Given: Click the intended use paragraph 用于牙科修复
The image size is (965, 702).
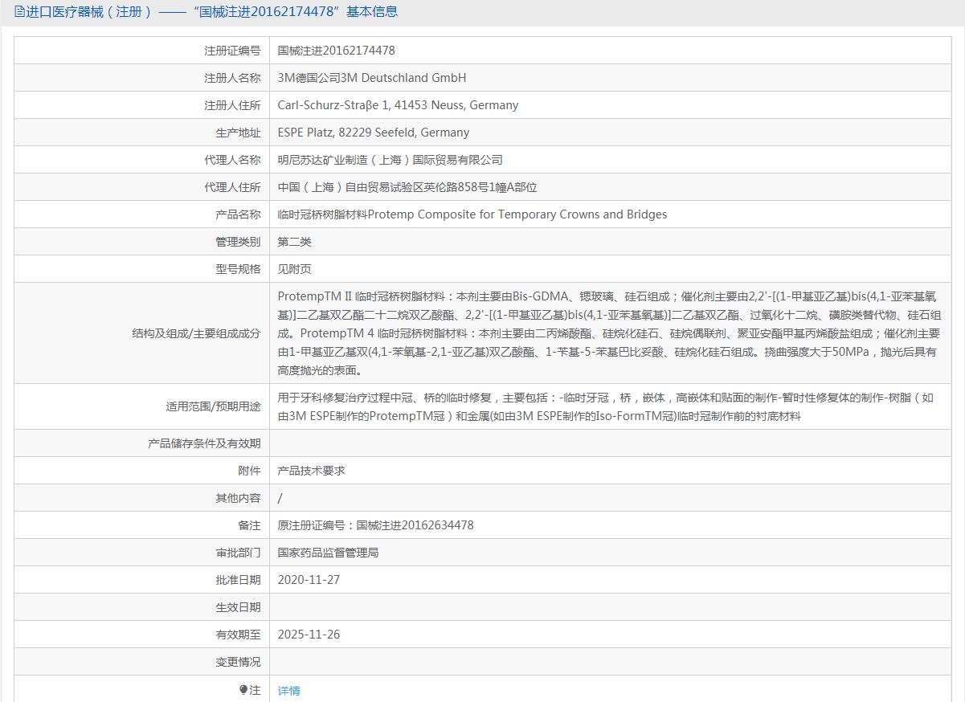Looking at the screenshot, I should click(605, 406).
